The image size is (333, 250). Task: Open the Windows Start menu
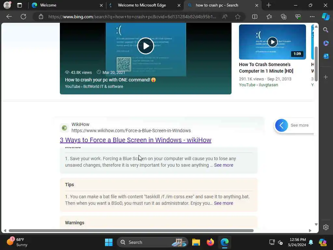(x=109, y=242)
